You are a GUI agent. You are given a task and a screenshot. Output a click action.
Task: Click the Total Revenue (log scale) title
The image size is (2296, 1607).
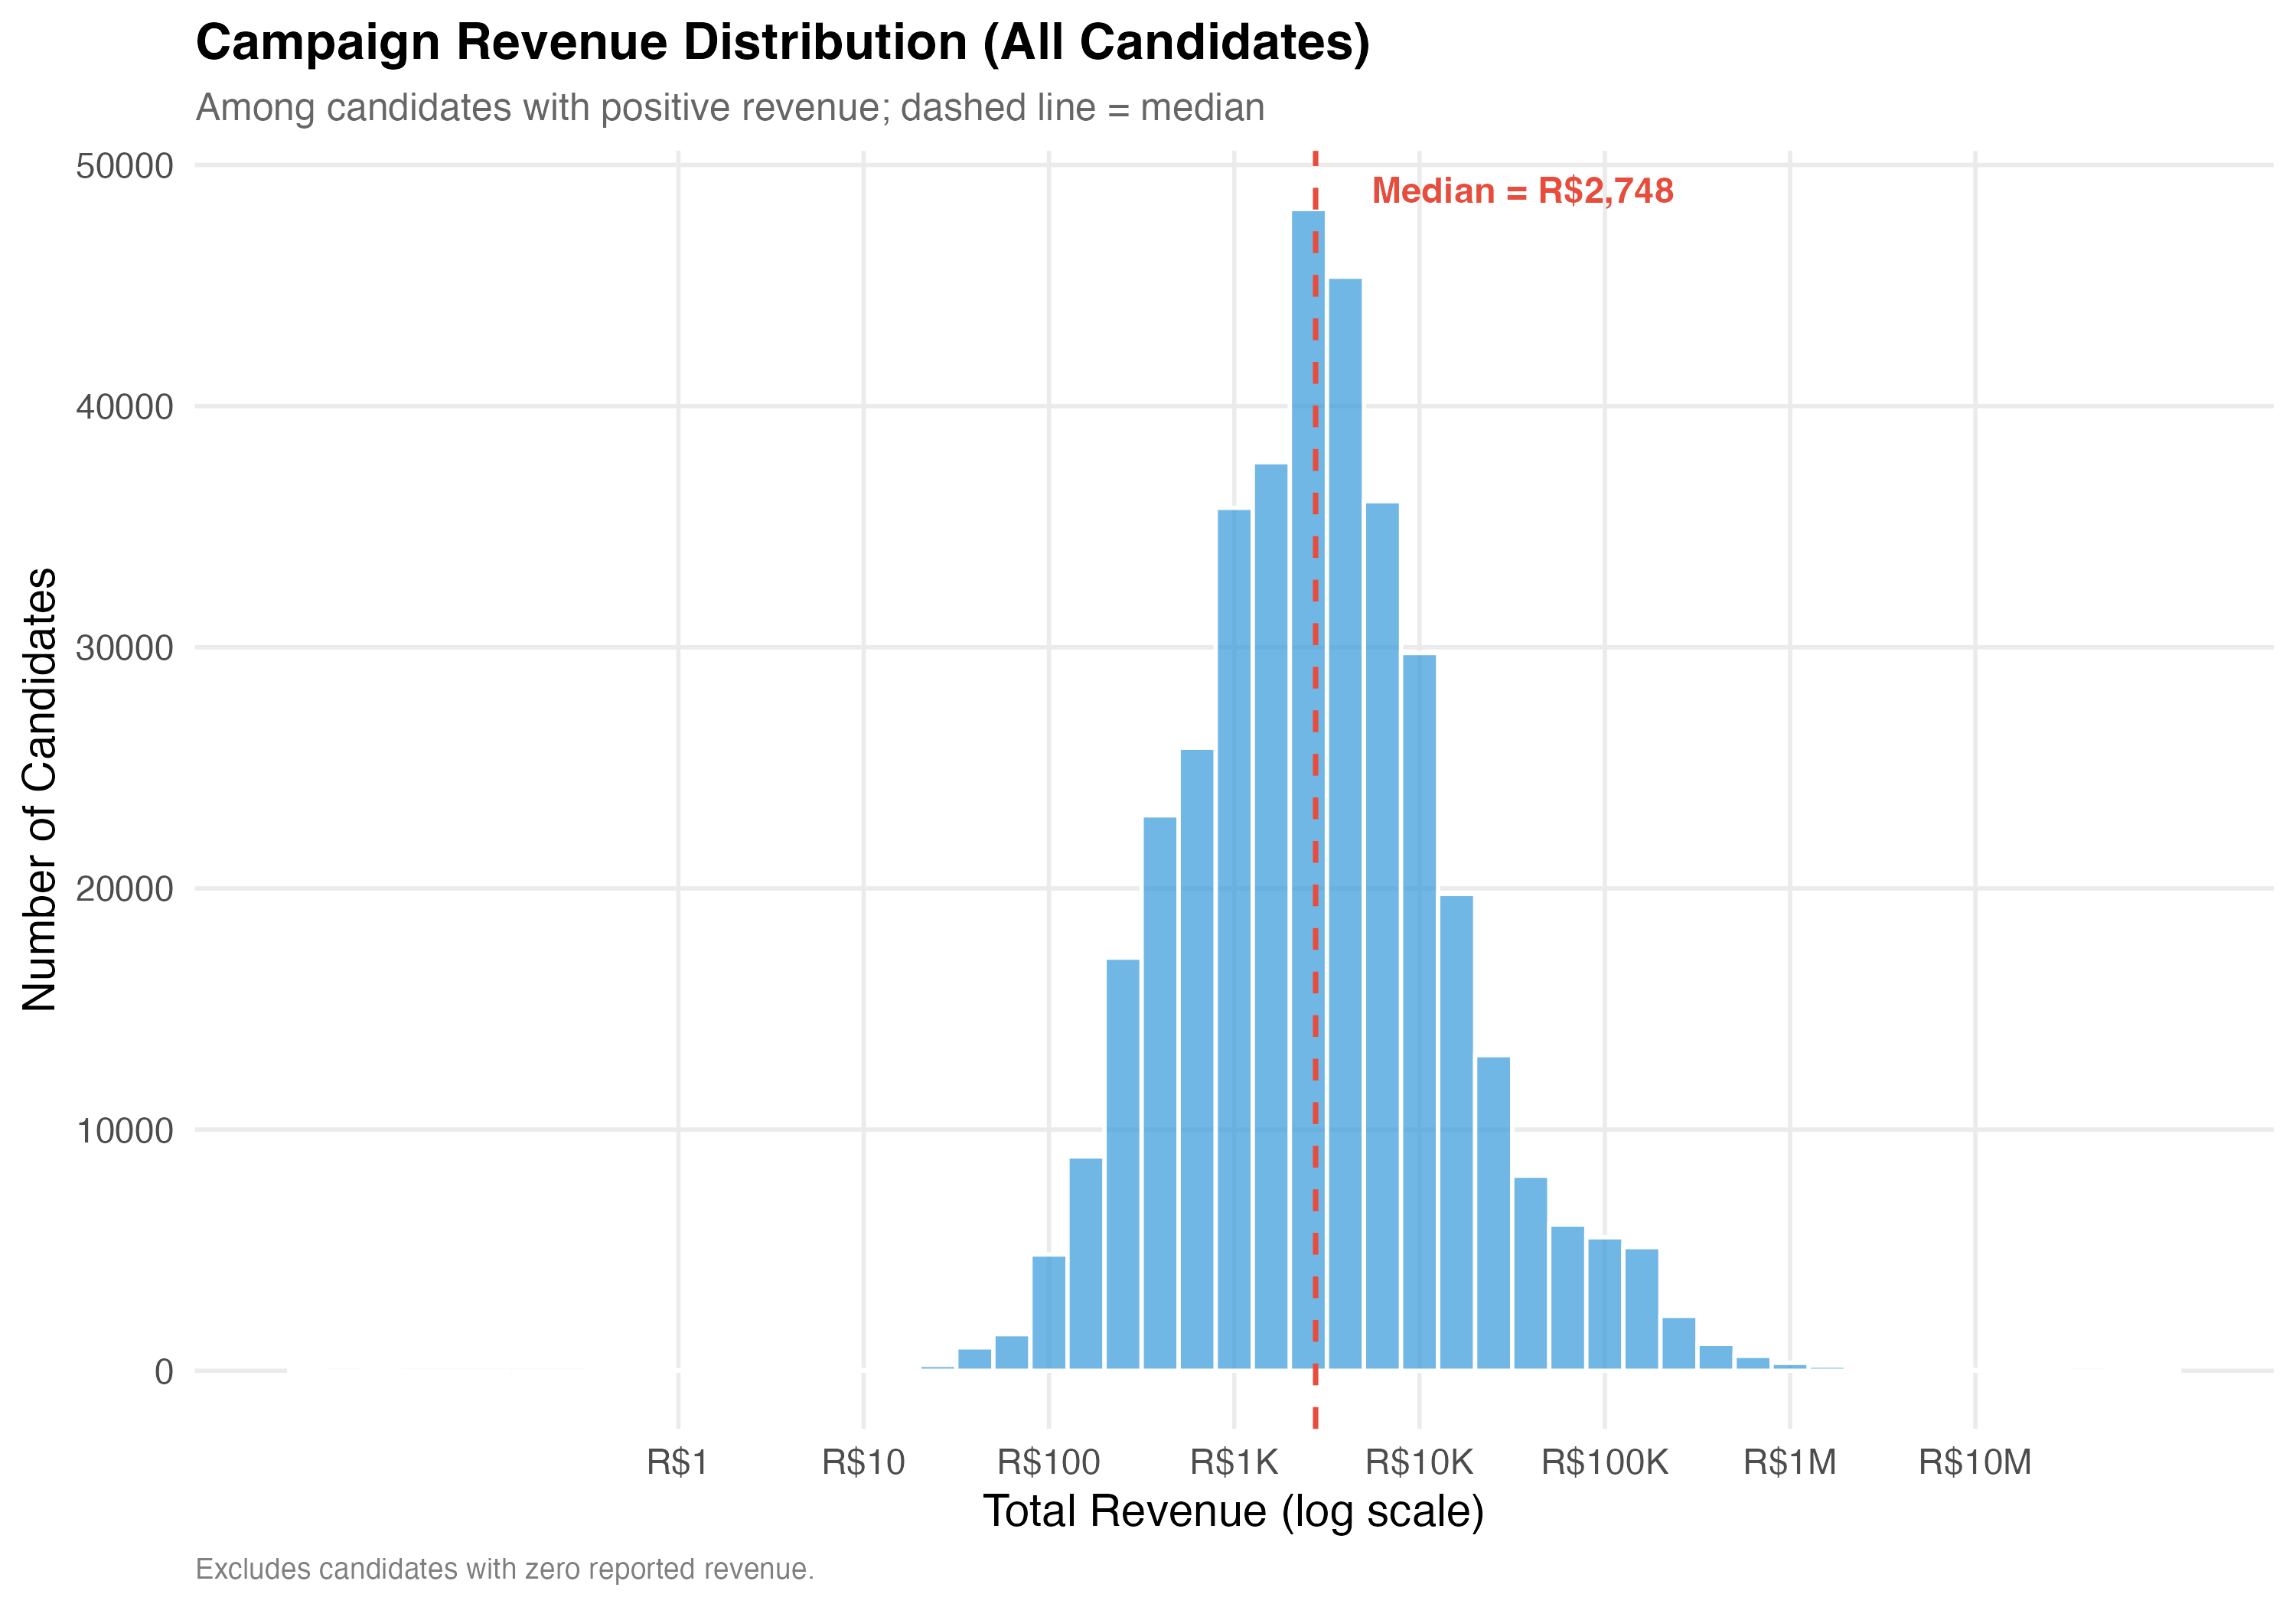click(x=1233, y=1511)
